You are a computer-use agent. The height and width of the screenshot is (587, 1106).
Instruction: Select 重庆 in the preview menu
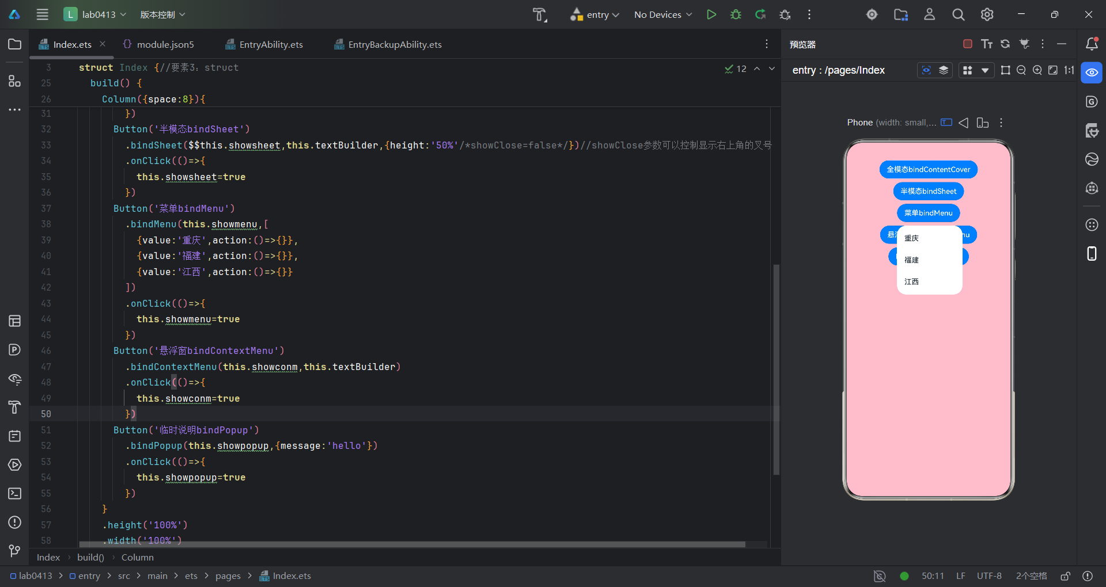930,238
